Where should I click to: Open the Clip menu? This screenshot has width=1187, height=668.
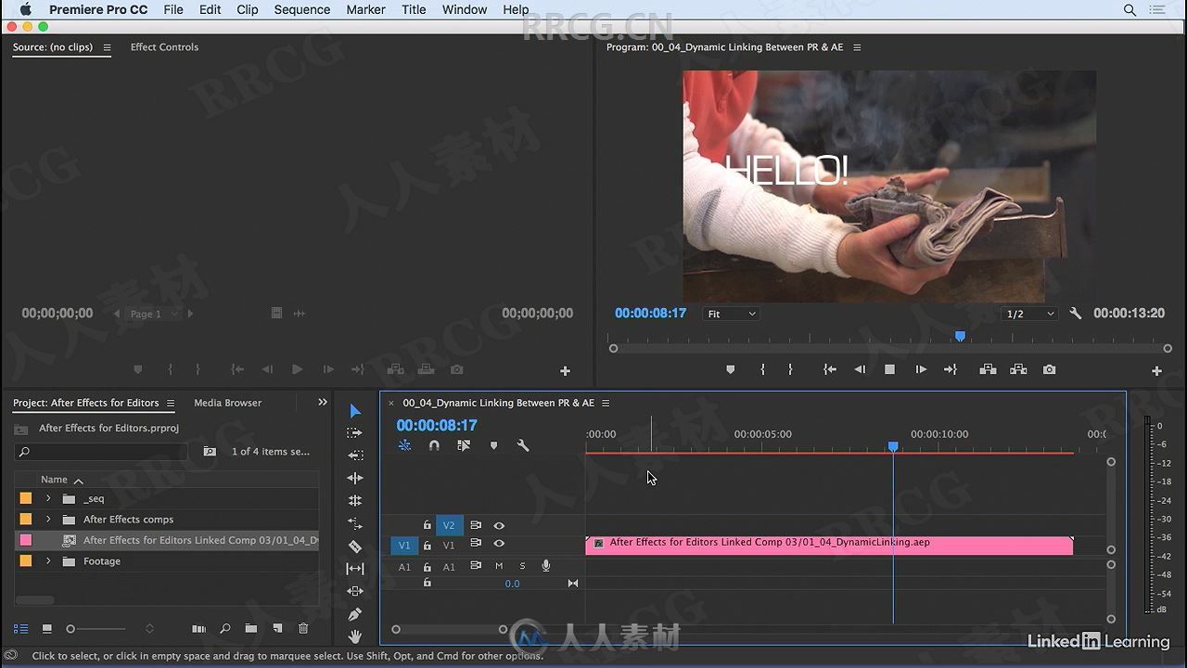248,9
